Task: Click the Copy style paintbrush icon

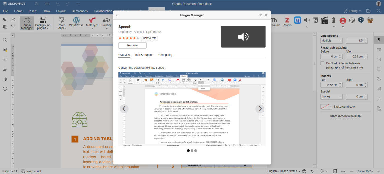Action: pos(13,27)
